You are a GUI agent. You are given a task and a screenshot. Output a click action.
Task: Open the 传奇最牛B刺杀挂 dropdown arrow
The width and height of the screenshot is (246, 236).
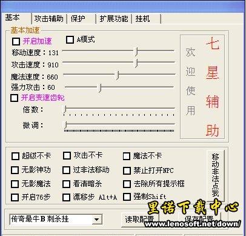coord(97,220)
